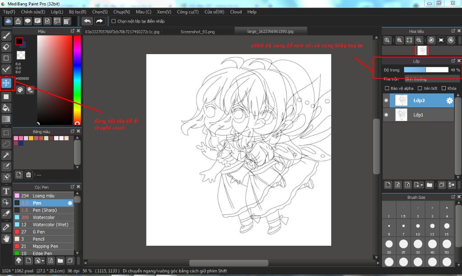Viewport: 462px width, 276px height.
Task: Open the Cloud menu
Action: tap(236, 12)
